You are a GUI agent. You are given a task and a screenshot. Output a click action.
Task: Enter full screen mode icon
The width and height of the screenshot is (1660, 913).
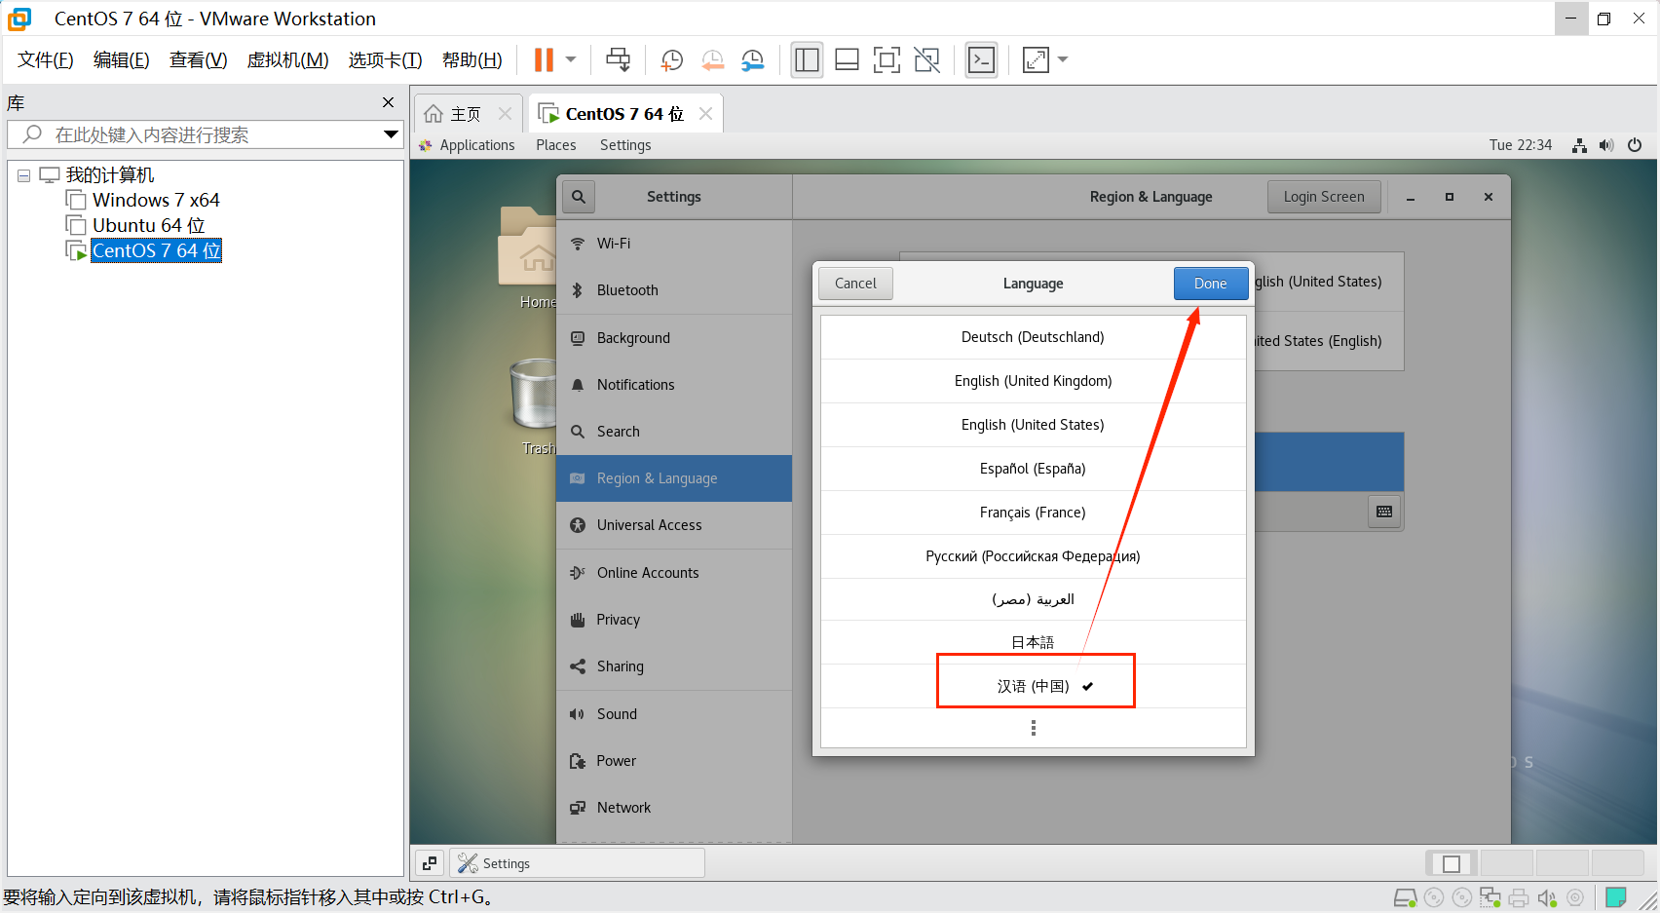(887, 59)
